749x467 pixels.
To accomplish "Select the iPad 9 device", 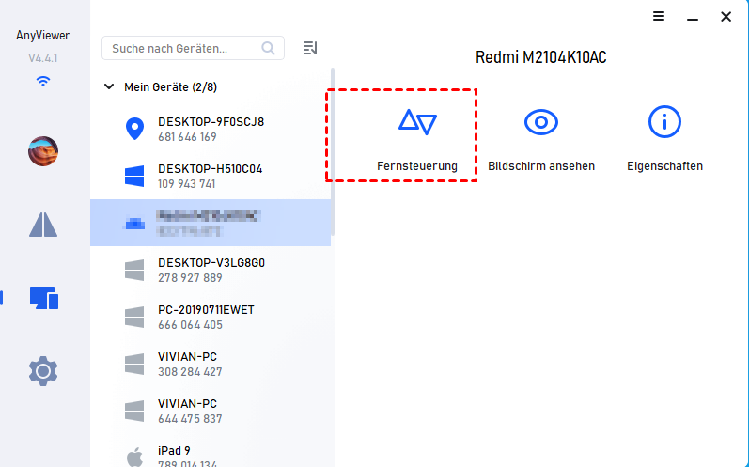I will (x=211, y=451).
